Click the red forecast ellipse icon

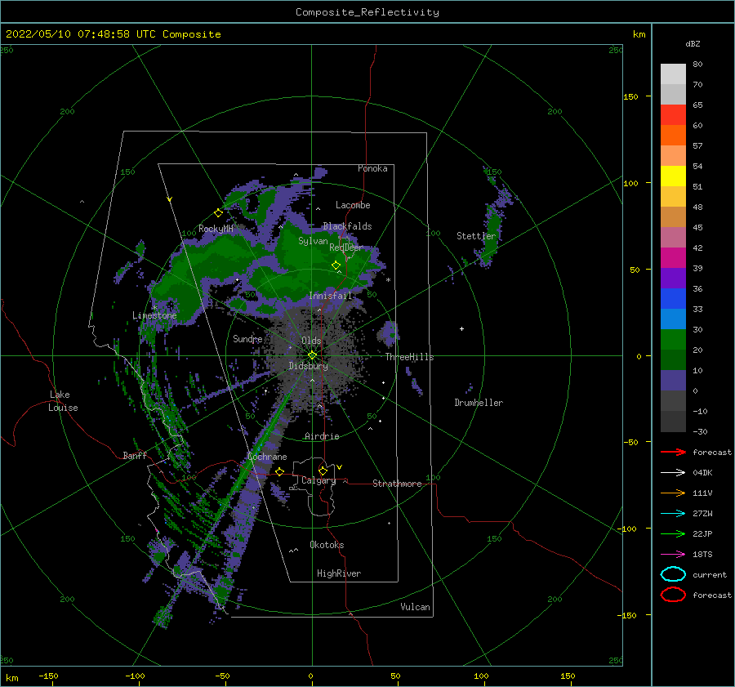tap(673, 595)
